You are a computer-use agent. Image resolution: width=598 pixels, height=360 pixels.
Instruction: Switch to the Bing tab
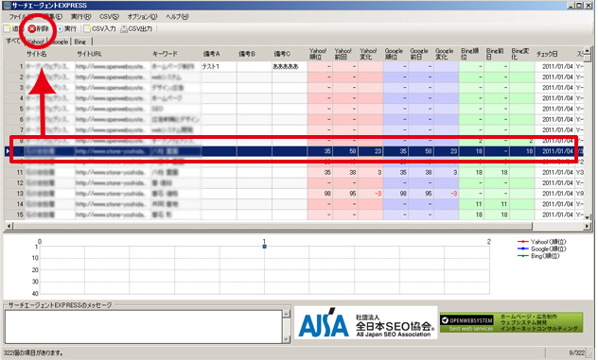pos(80,42)
